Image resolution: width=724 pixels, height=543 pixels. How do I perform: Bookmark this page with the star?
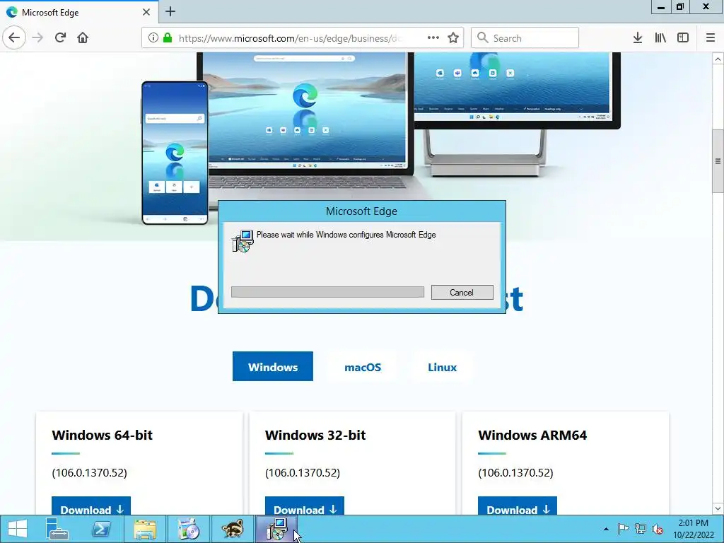(453, 38)
